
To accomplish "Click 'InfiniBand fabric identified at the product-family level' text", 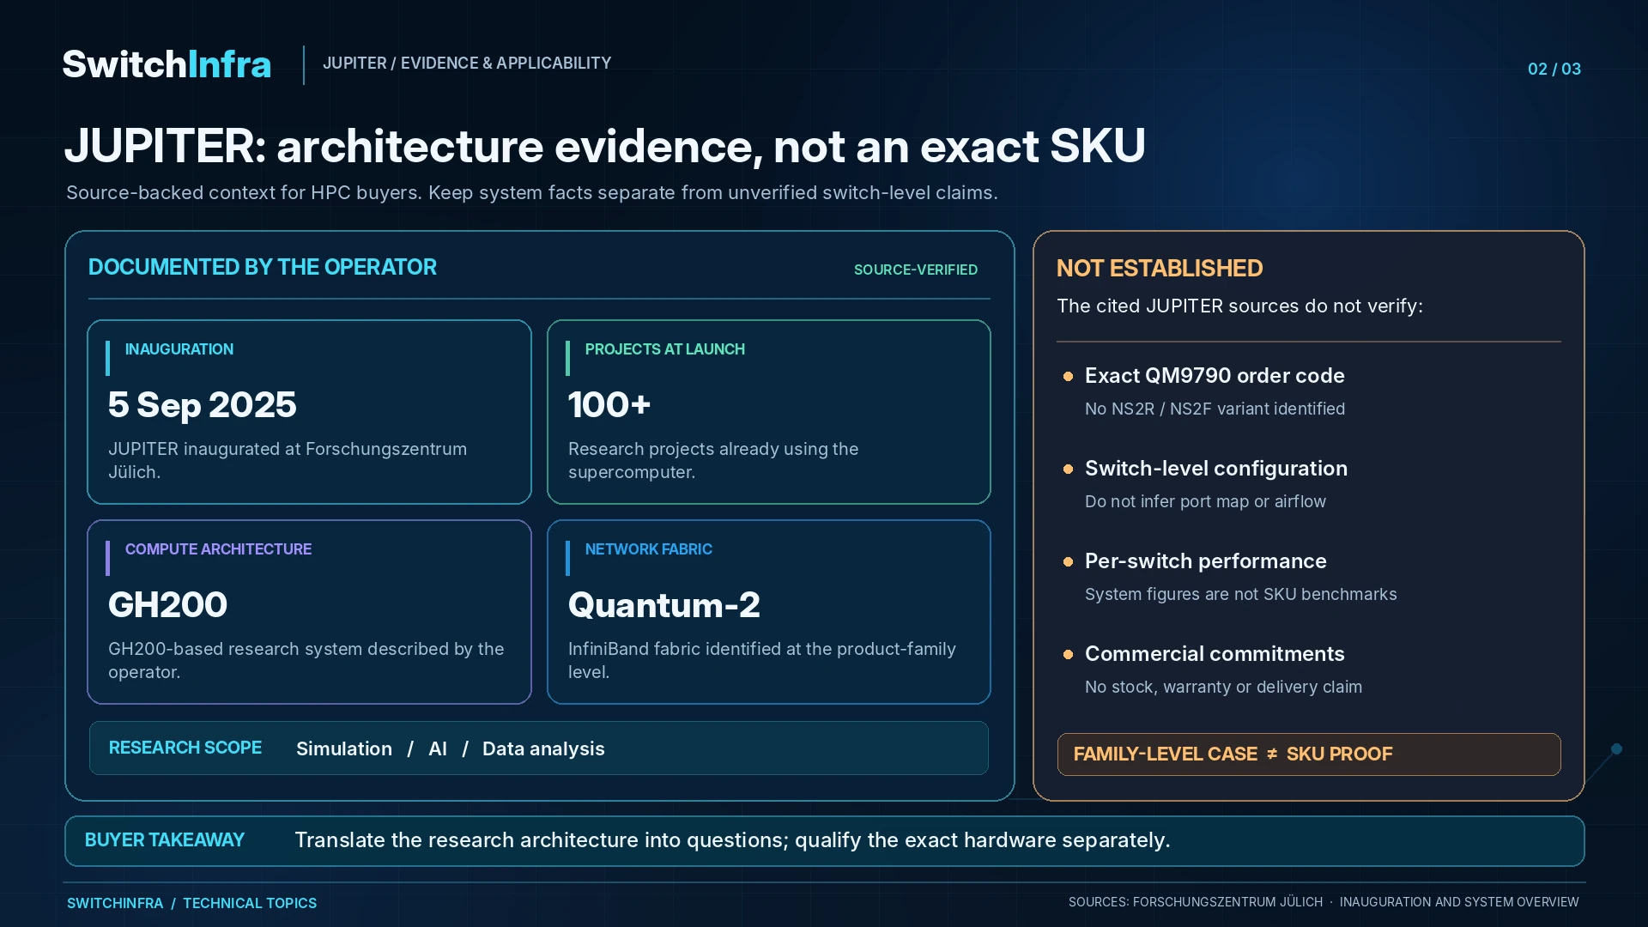I will (x=762, y=660).
